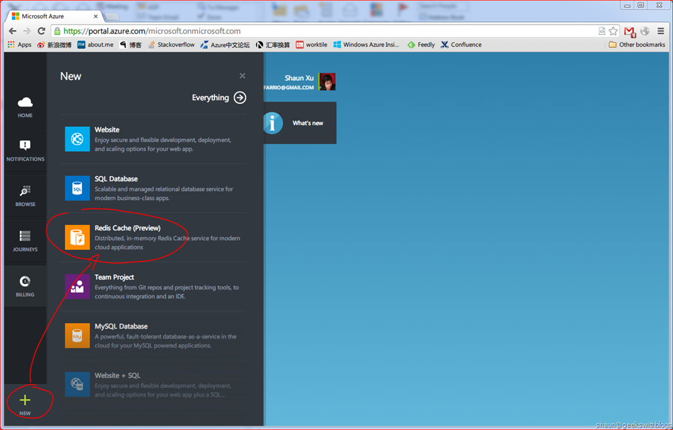The image size is (673, 430).
Task: Reload the page with refresh icon
Action: [41, 31]
